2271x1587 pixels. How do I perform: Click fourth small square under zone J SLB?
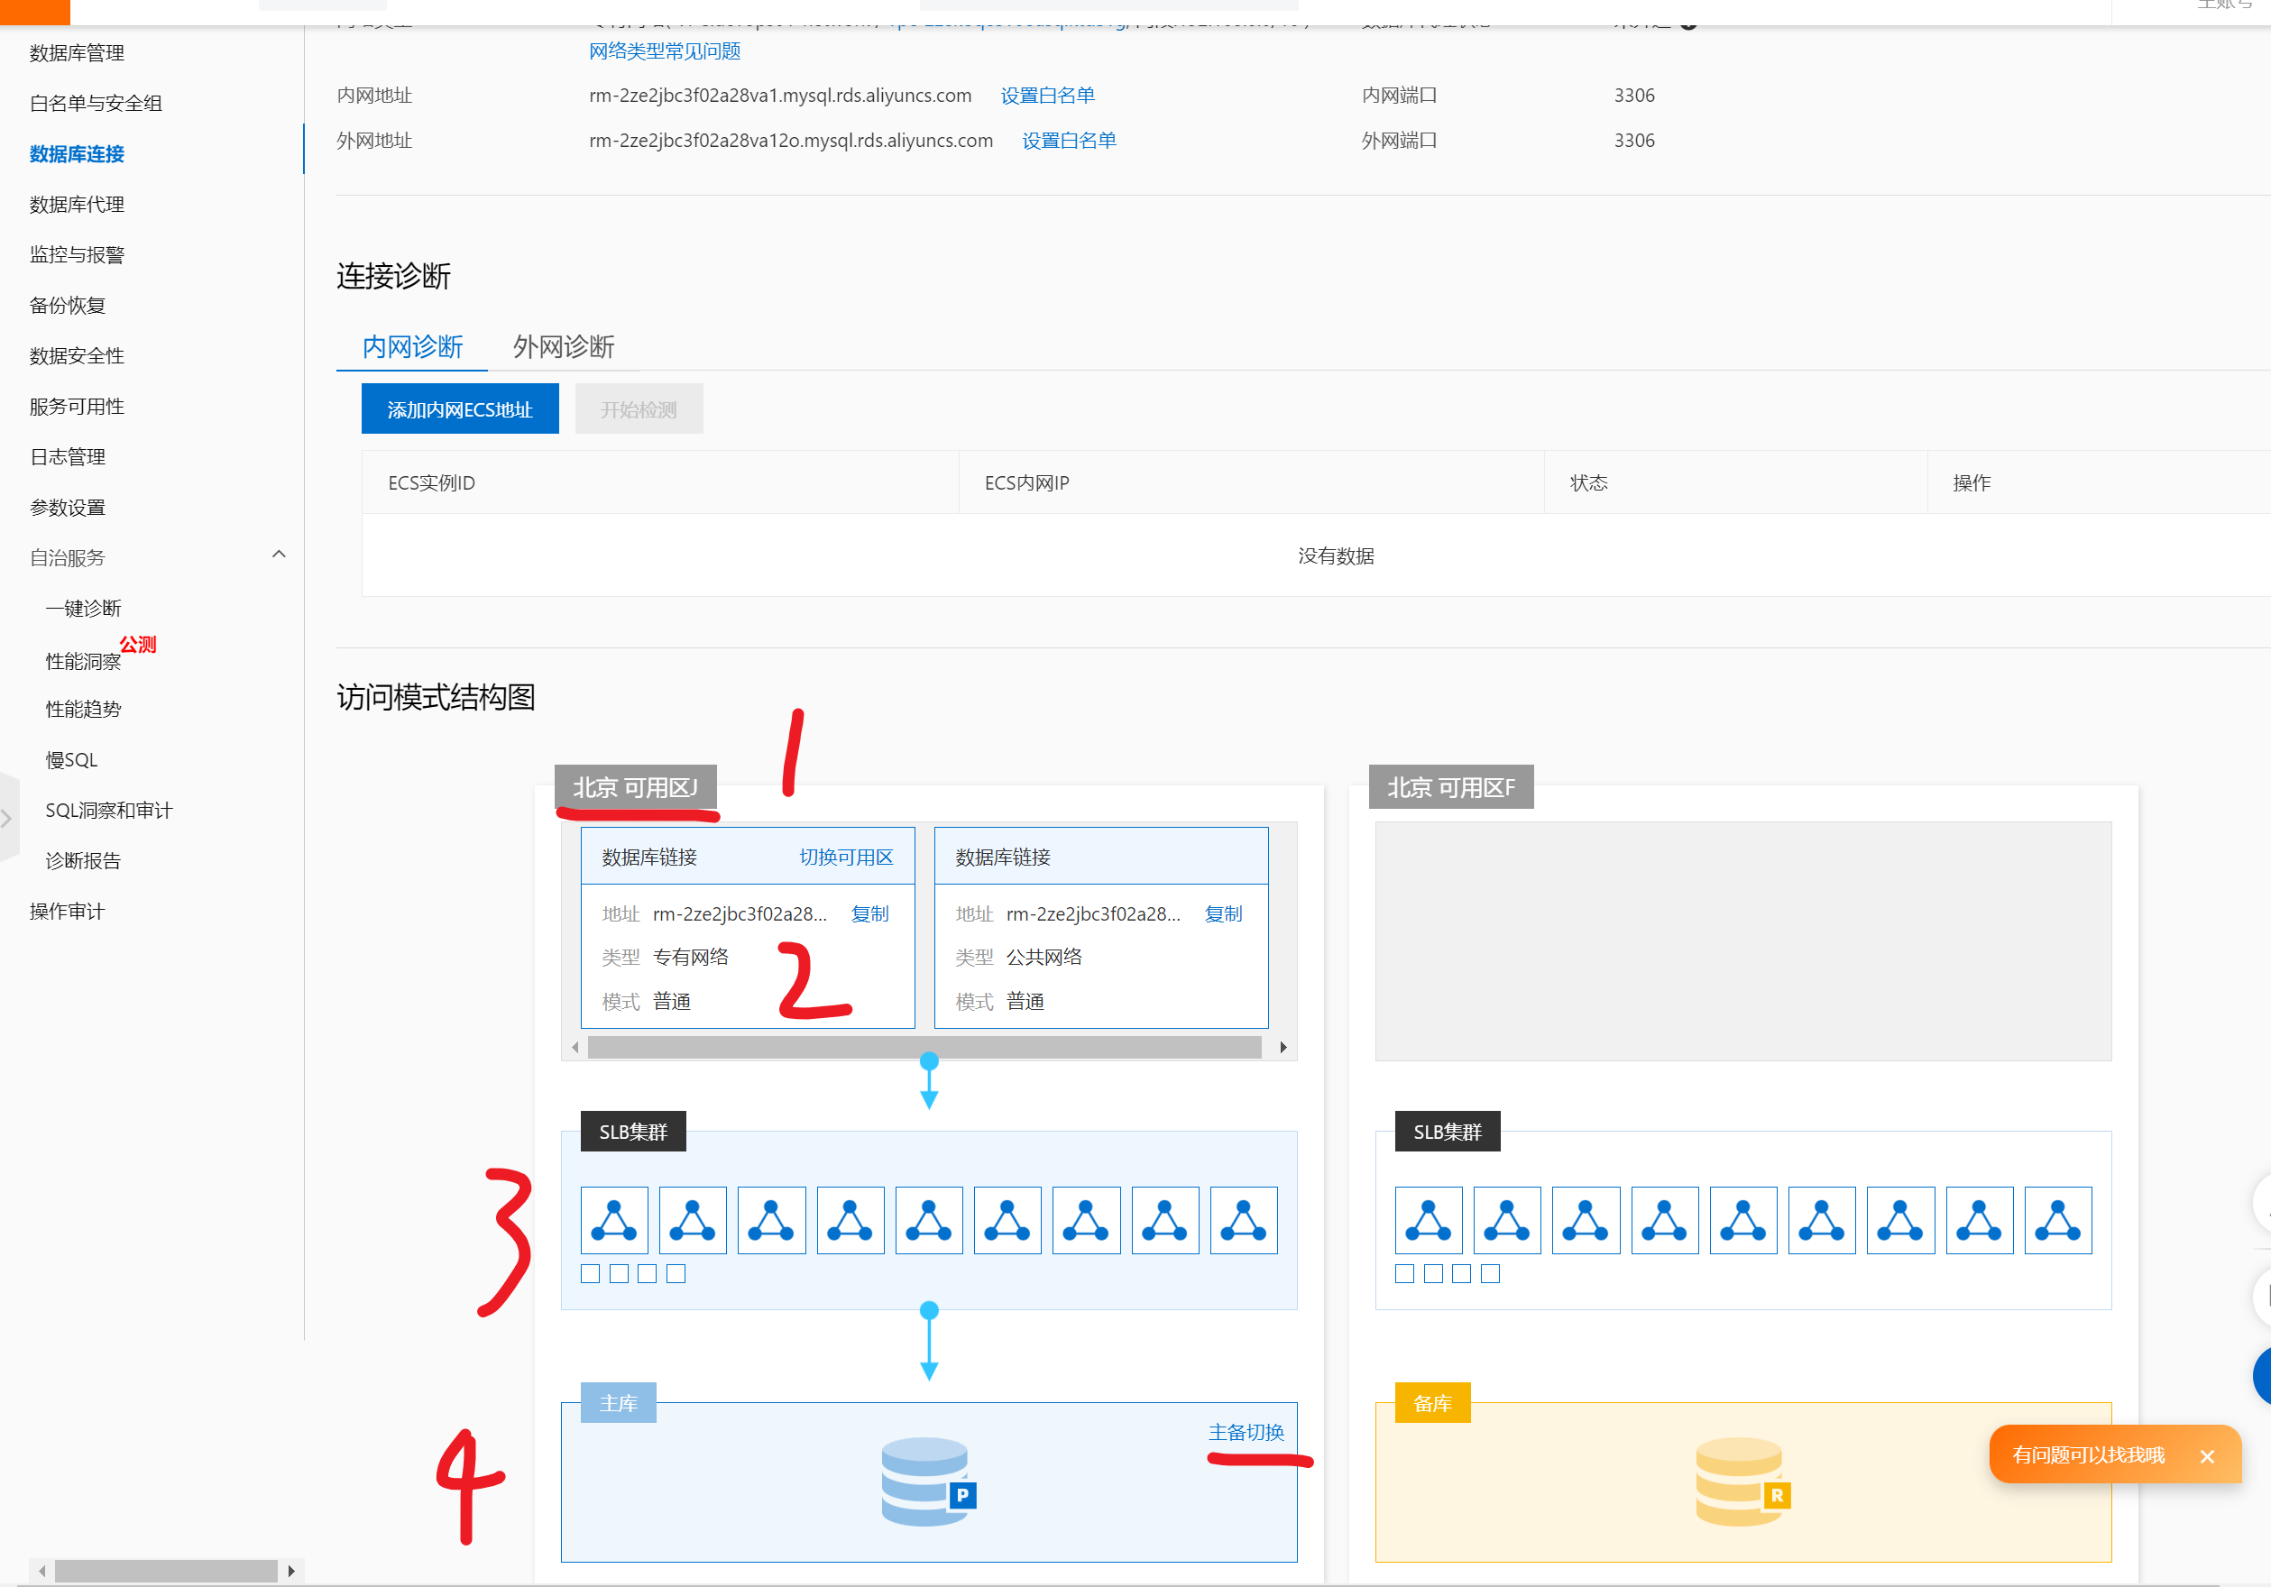point(676,1273)
